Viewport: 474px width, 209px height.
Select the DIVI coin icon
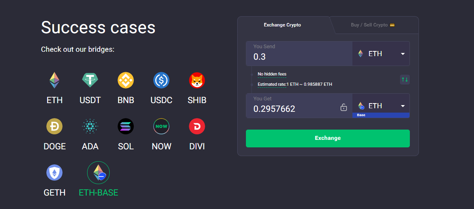[197, 126]
